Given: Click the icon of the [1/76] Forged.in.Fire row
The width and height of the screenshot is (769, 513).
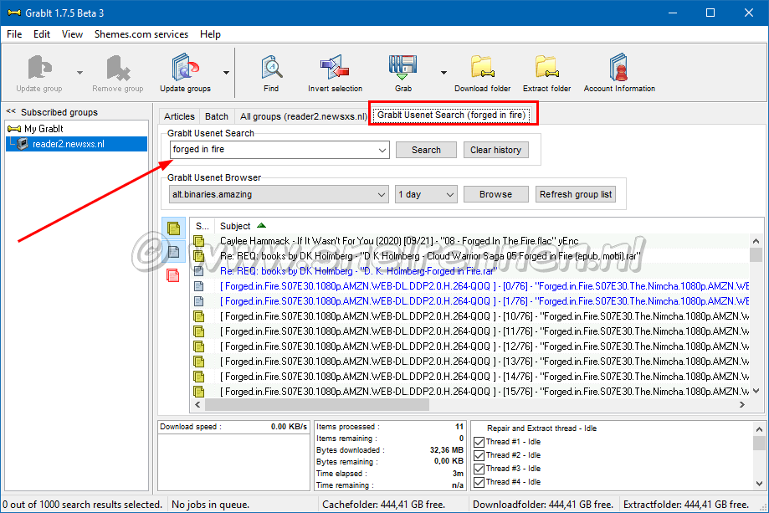Looking at the screenshot, I should [198, 301].
